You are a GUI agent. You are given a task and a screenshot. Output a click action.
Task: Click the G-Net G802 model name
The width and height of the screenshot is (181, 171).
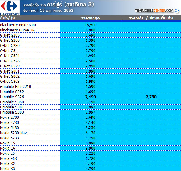tap(10, 76)
